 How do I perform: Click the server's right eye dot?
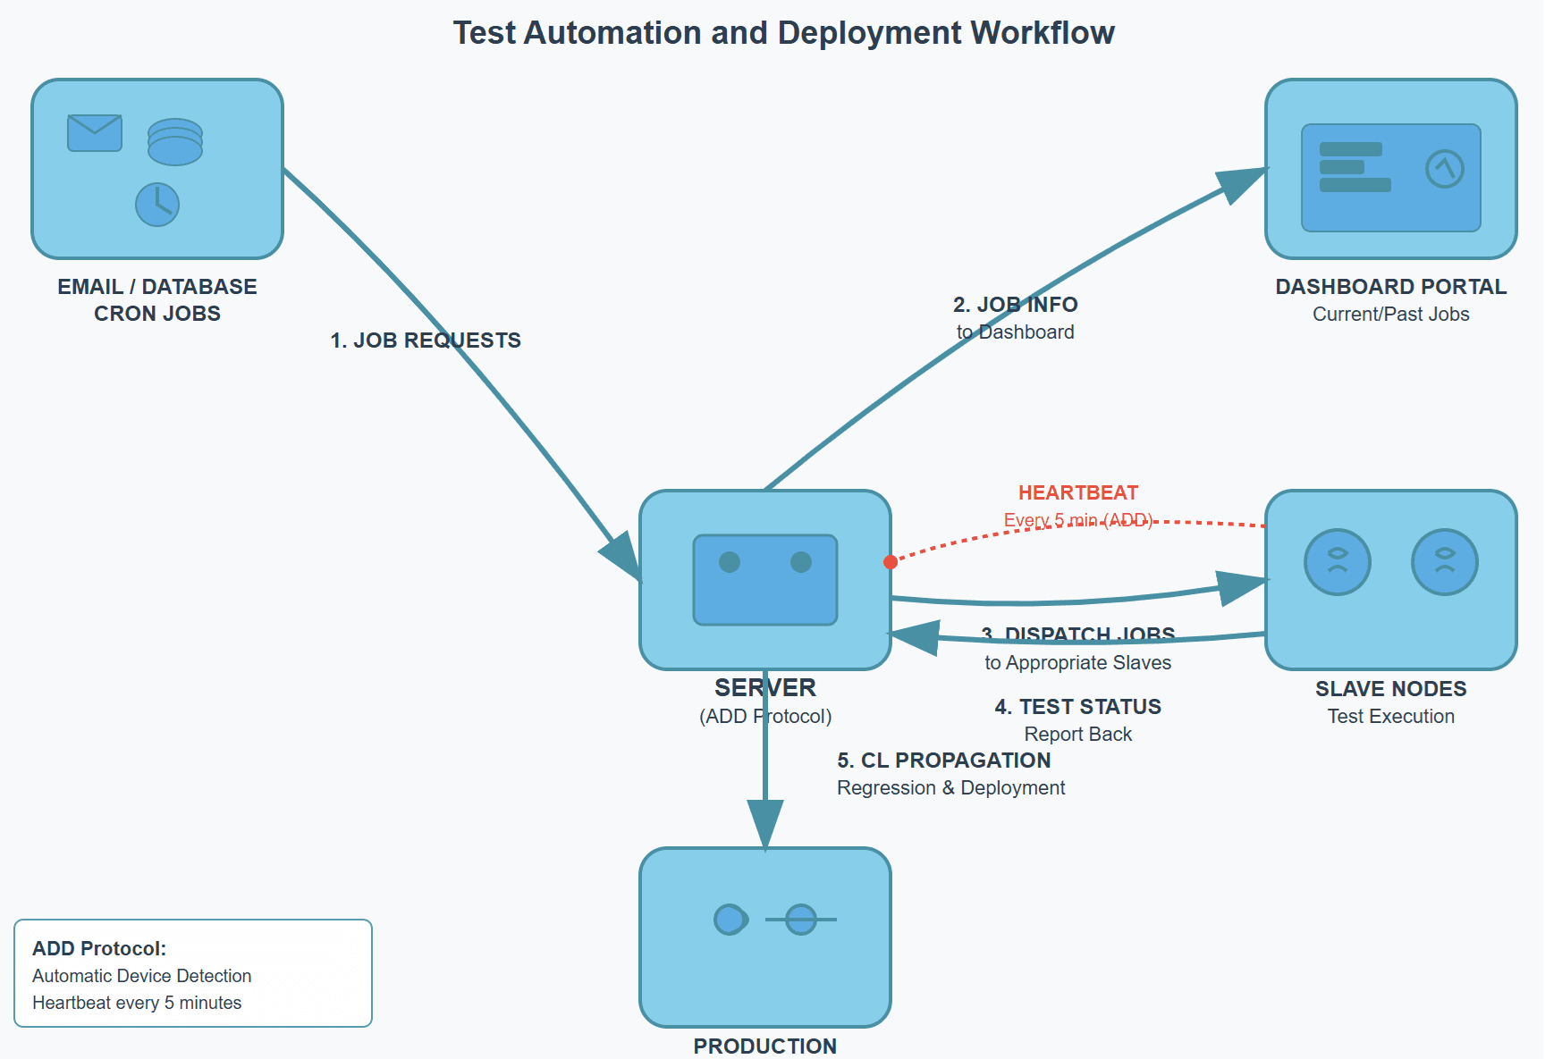pos(801,562)
